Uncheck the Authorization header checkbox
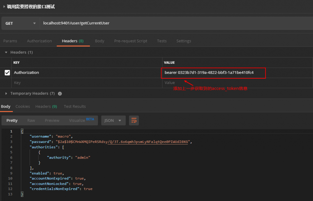 7,72
